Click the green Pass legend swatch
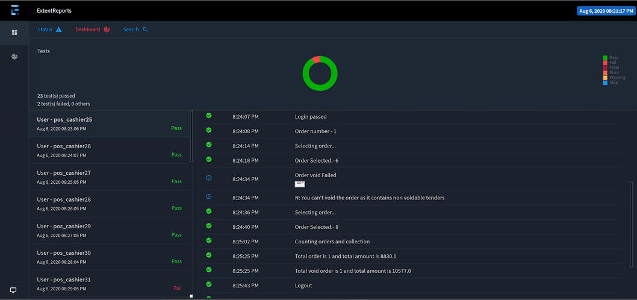The height and width of the screenshot is (300, 637). pyautogui.click(x=605, y=58)
